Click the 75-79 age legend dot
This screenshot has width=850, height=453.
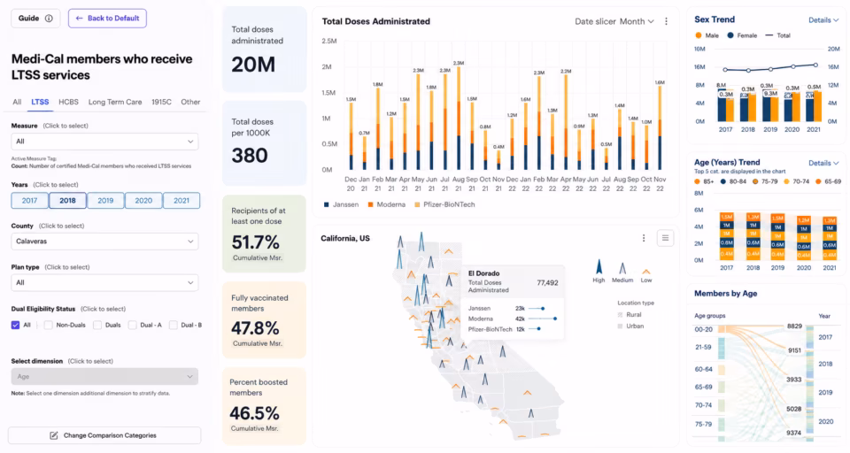[x=755, y=182]
